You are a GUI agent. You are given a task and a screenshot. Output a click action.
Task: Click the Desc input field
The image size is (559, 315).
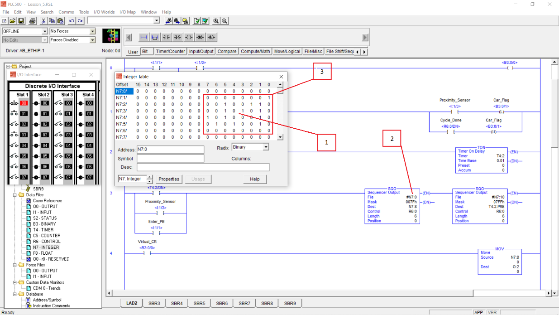click(x=203, y=167)
